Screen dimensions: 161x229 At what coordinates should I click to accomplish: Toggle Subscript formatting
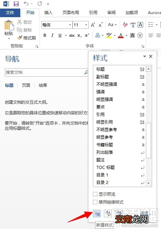(x=79, y=35)
